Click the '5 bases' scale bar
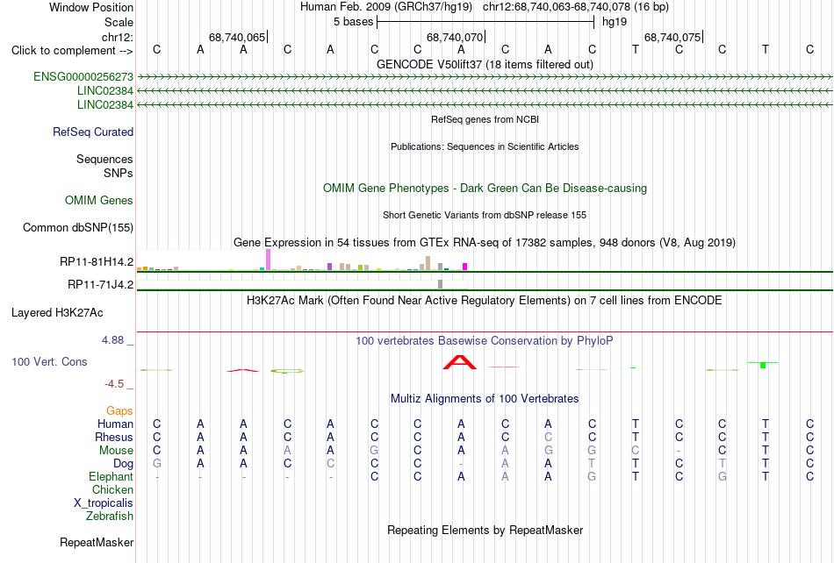Image resolution: width=834 pixels, height=563 pixels. tap(485, 22)
